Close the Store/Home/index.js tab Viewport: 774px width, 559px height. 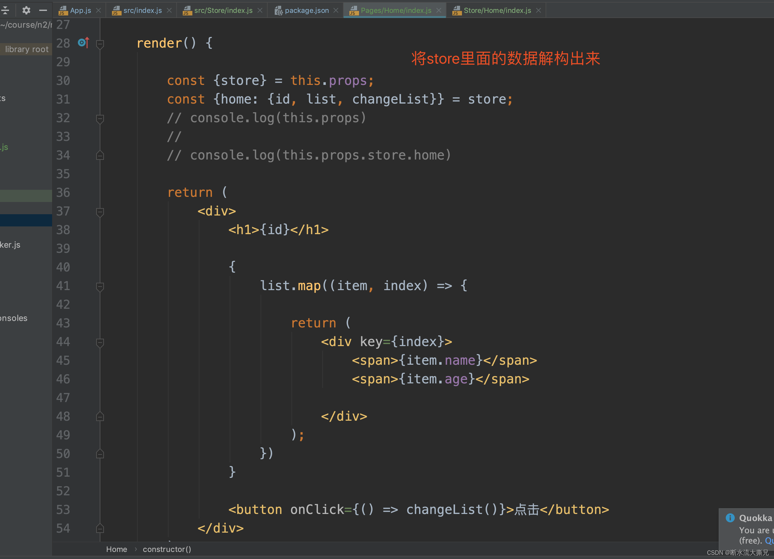tap(539, 10)
